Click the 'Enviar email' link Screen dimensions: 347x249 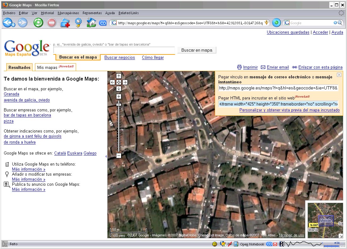pos(278,67)
